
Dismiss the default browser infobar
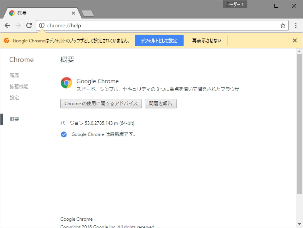(294, 40)
